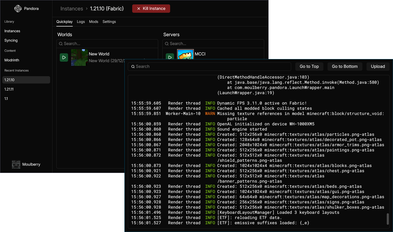Click the log scrollbar thumb
Screen dimensions: 393x232
coord(388,219)
